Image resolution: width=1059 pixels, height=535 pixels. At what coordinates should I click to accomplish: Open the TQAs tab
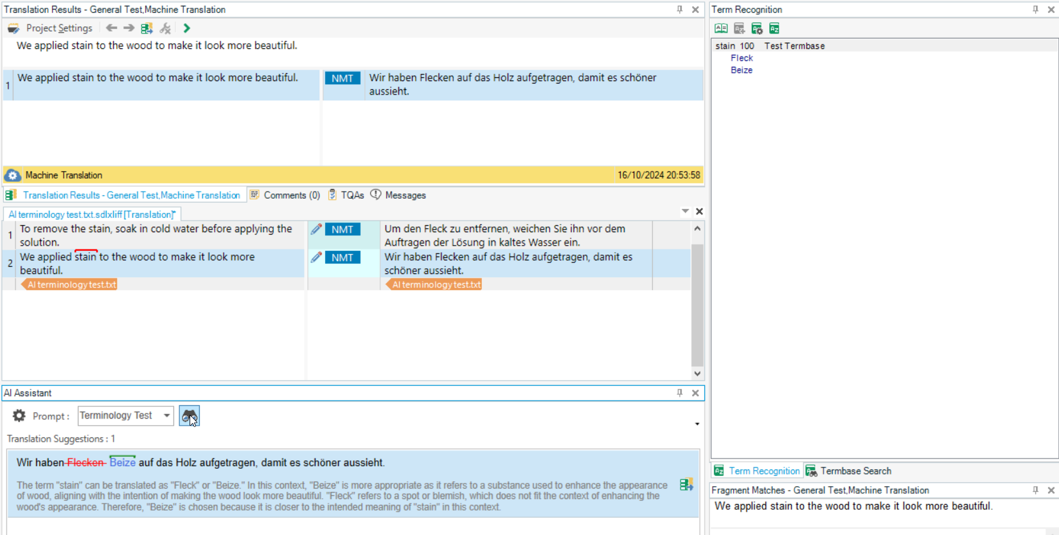346,195
